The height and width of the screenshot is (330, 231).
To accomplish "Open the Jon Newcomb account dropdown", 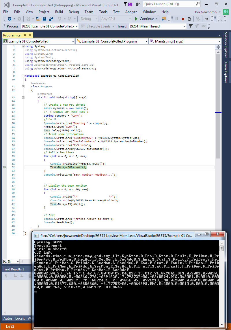I will point(220,12).
